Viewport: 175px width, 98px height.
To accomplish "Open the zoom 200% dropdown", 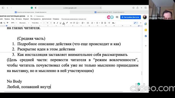I will 14,23.
